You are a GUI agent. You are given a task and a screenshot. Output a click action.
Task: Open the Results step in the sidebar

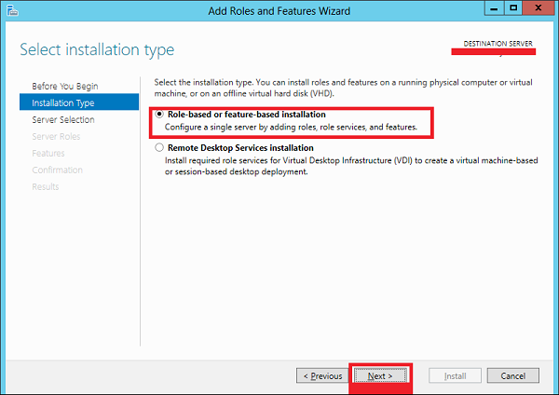(46, 187)
